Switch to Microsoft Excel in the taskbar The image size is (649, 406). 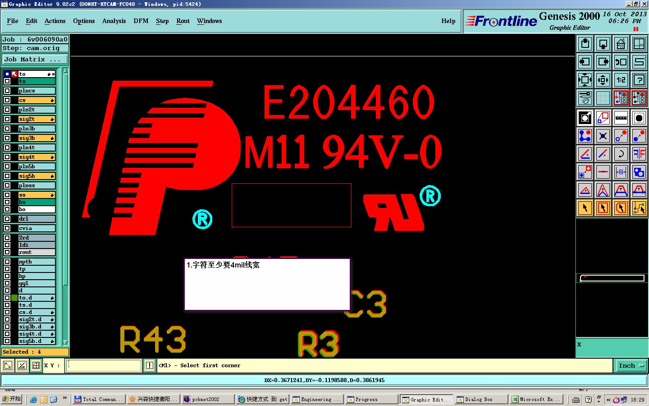coord(536,399)
